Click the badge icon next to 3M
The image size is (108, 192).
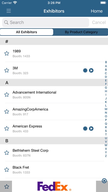pyautogui.click(x=85, y=70)
